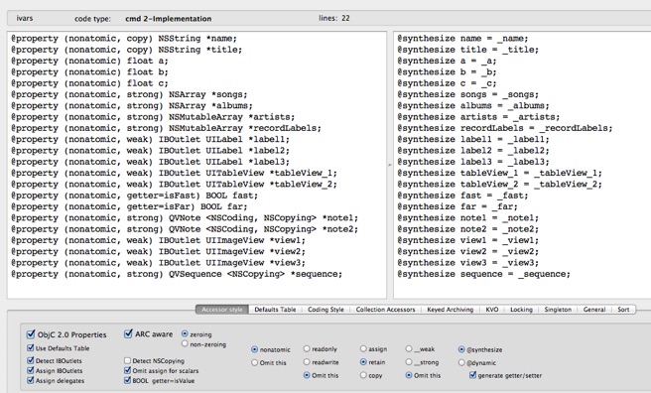The width and height of the screenshot is (651, 393).
Task: Click the UIImageView *view2 property line
Action: [158, 251]
